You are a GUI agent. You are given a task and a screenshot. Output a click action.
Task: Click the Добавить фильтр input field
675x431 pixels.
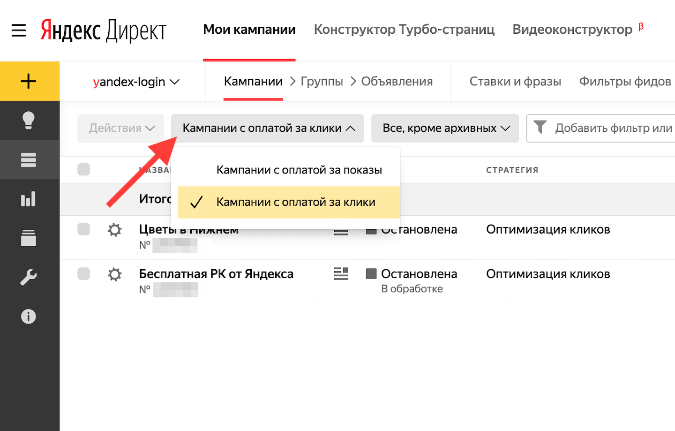[x=601, y=128]
